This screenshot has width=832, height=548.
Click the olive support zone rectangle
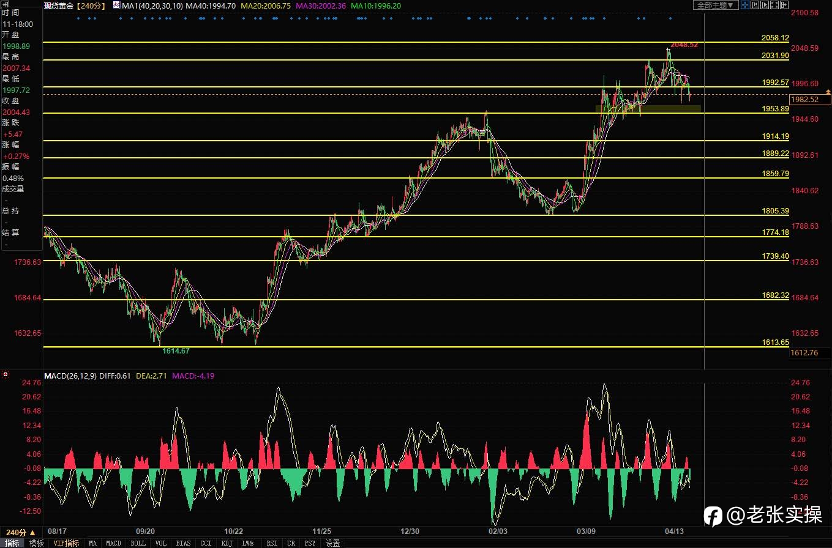point(648,108)
